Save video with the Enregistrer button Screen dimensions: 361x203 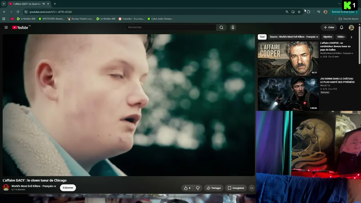[x=236, y=188]
